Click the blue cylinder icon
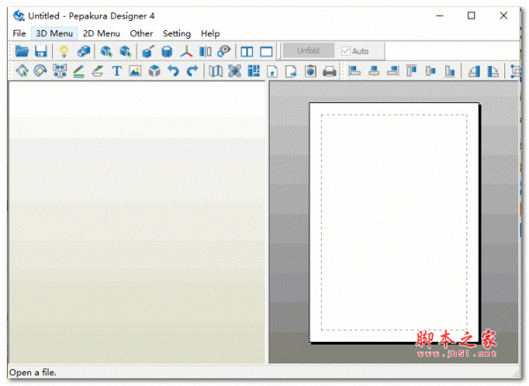 click(167, 51)
